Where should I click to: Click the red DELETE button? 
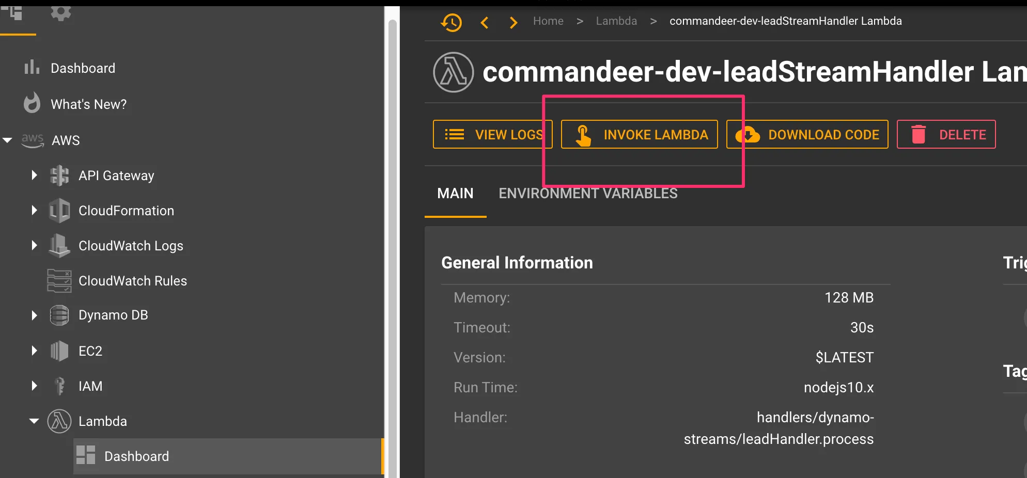946,134
